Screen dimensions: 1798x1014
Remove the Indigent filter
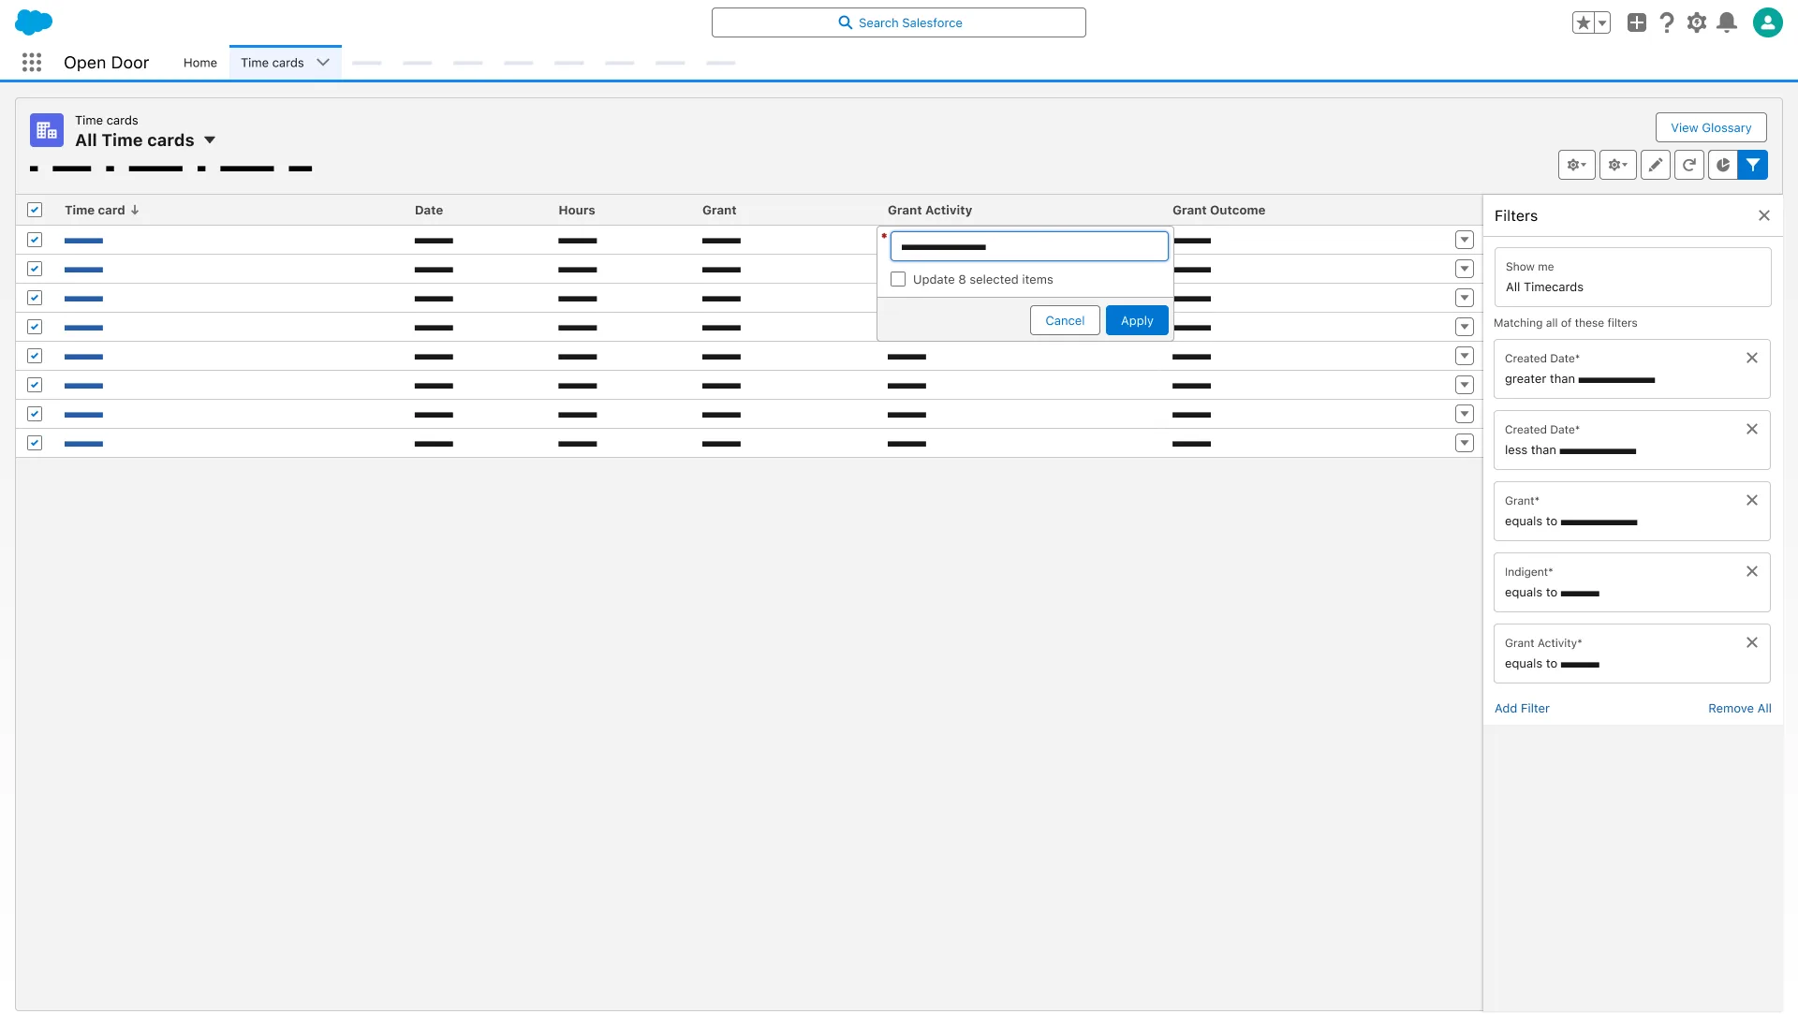pyautogui.click(x=1752, y=571)
